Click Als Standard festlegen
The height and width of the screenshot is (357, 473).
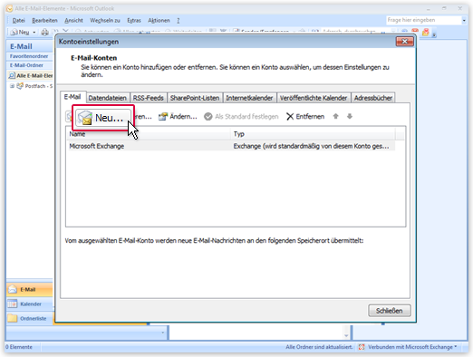coord(241,116)
